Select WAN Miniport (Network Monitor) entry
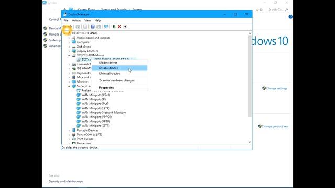This screenshot has height=188, width=335. point(104,113)
